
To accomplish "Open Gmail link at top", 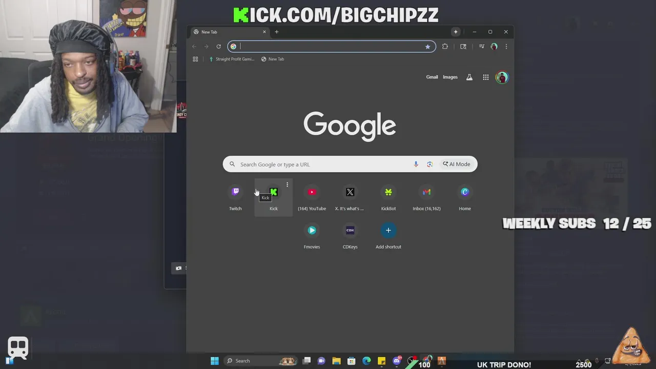I will coord(432,77).
